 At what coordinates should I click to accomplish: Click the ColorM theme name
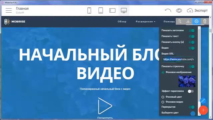tap(20, 13)
